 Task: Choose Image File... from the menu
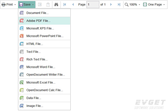[44, 106]
